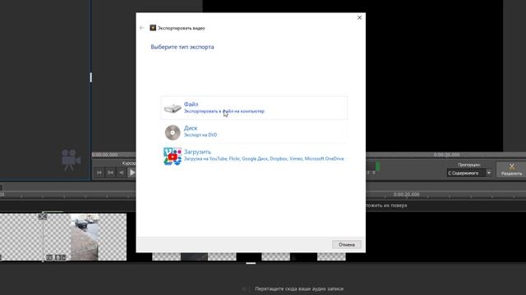Click the 0:00:20.000 timeline ruler mark

point(406,194)
